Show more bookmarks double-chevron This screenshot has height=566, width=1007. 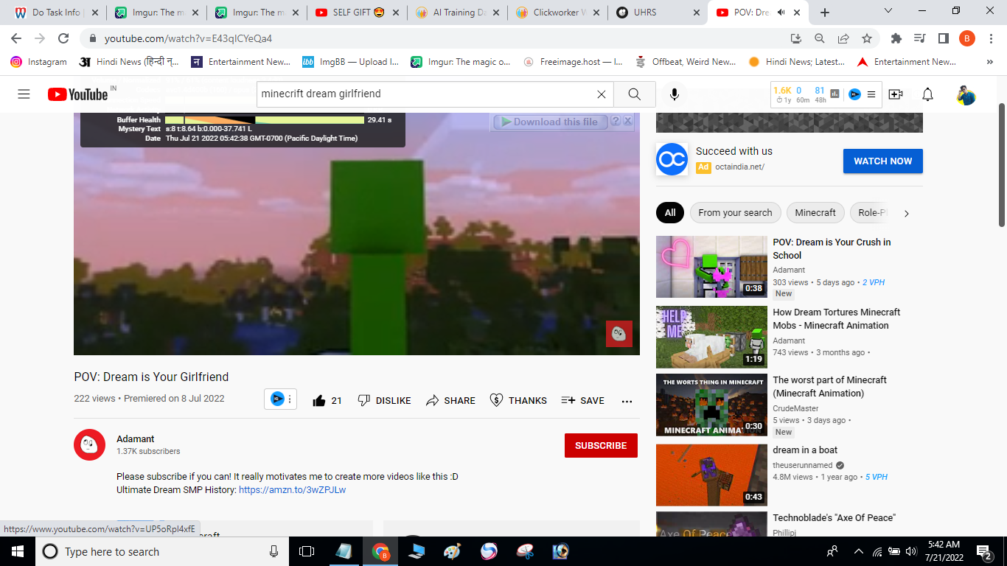click(x=989, y=62)
